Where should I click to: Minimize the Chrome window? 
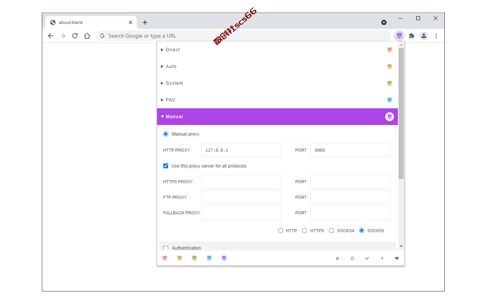pyautogui.click(x=401, y=18)
